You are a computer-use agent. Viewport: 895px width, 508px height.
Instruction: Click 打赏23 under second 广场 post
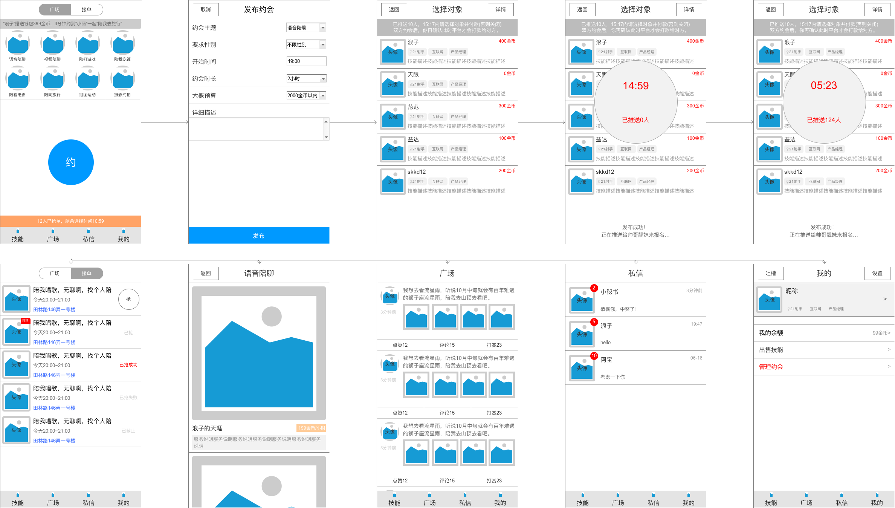[494, 413]
